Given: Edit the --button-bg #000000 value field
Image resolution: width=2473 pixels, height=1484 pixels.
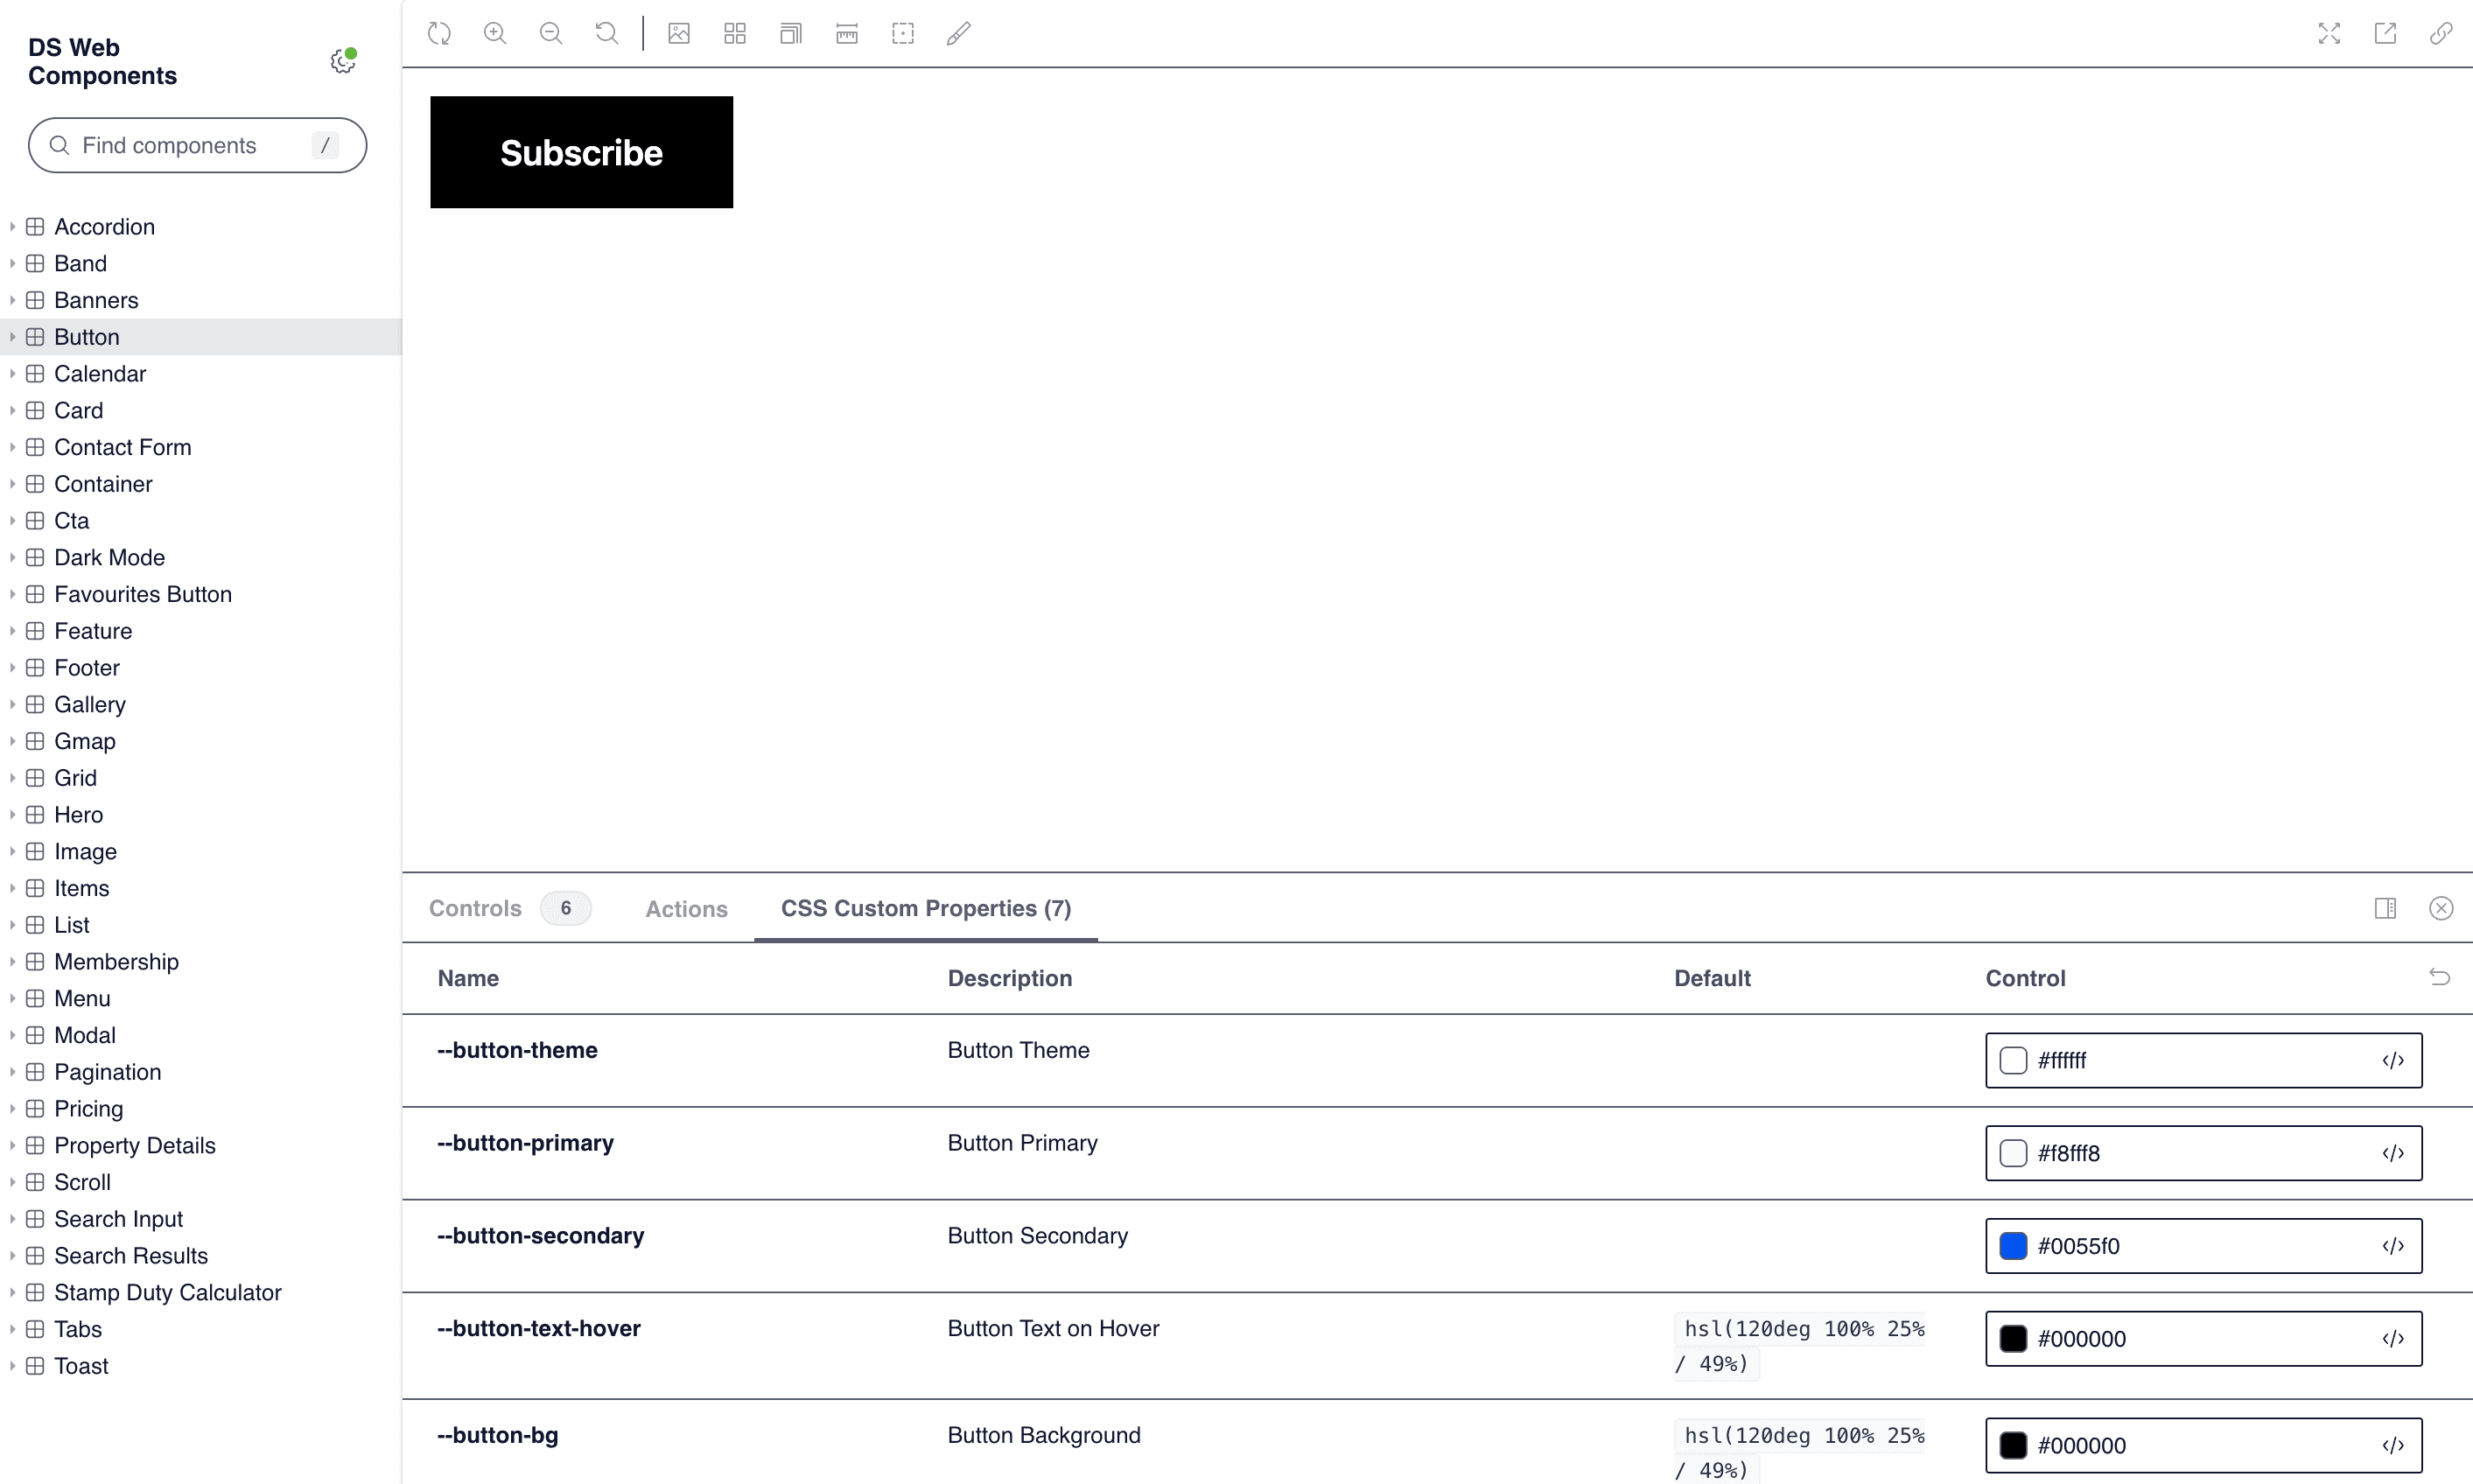Looking at the screenshot, I should [x=2203, y=1445].
